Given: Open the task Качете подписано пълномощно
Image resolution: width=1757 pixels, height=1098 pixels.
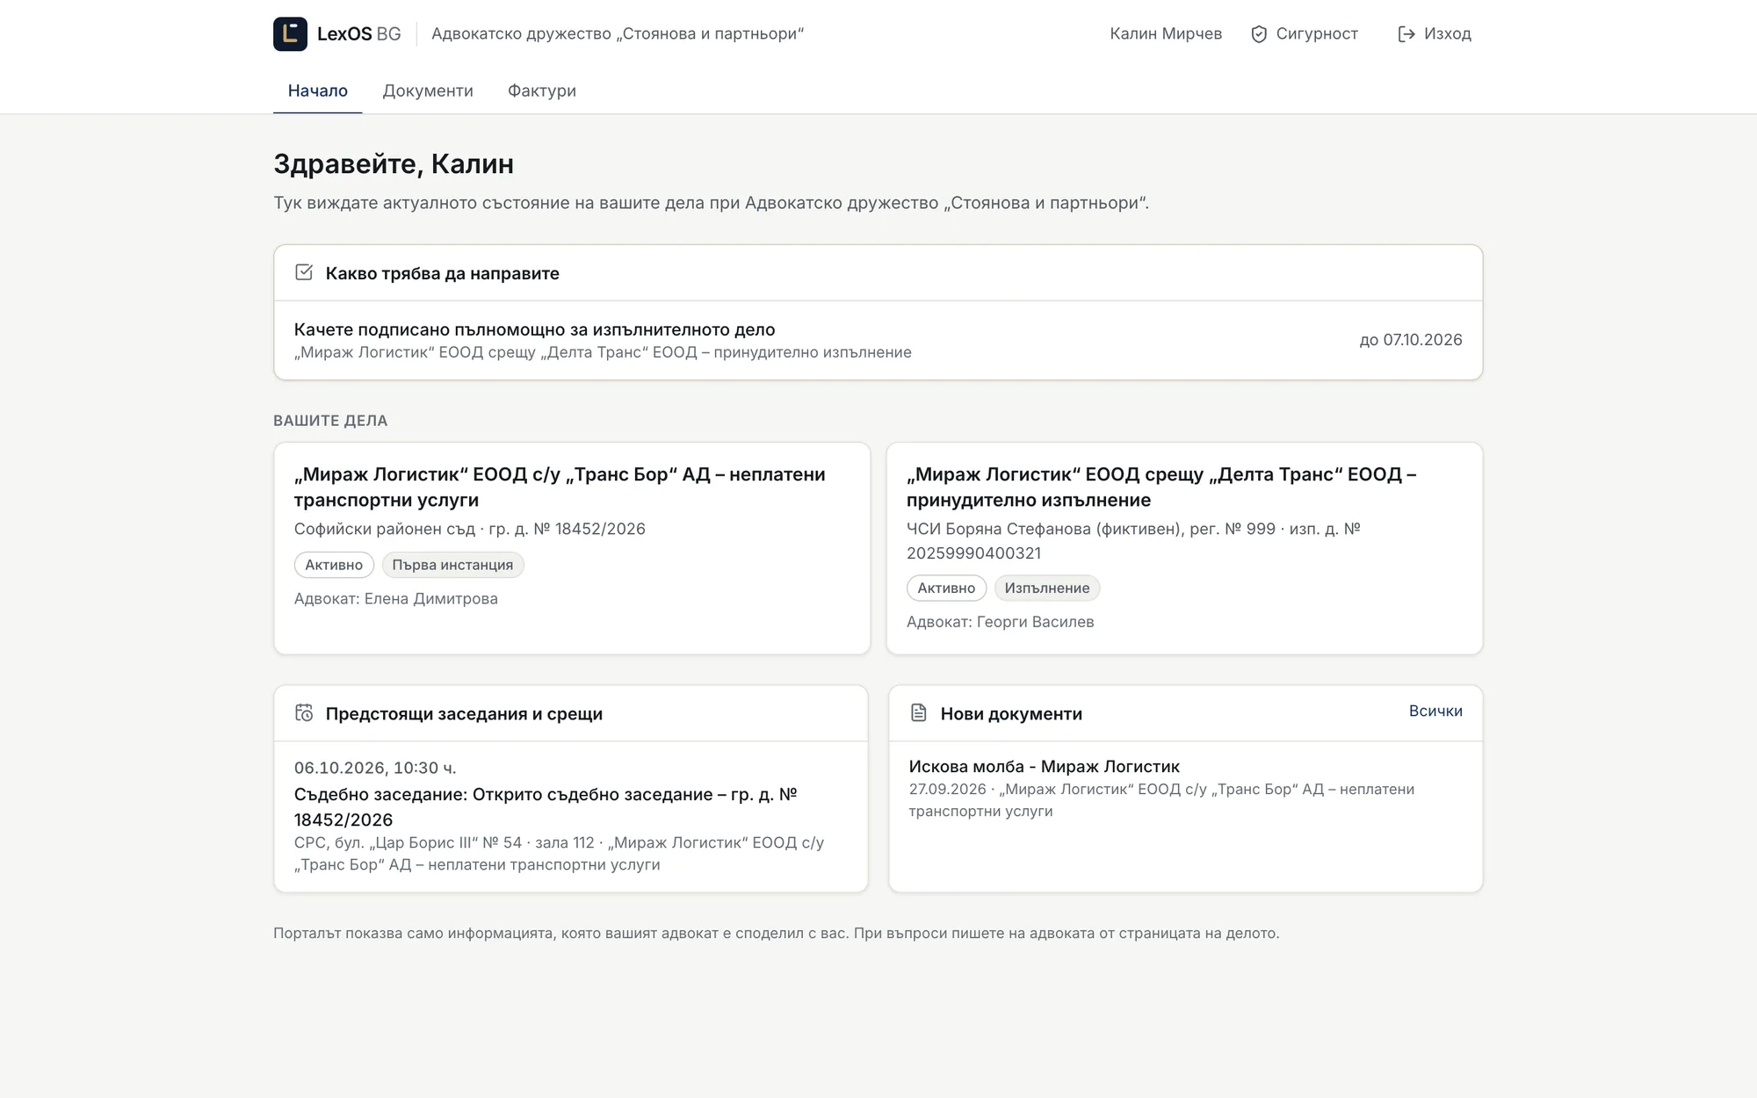Looking at the screenshot, I should coord(878,340).
